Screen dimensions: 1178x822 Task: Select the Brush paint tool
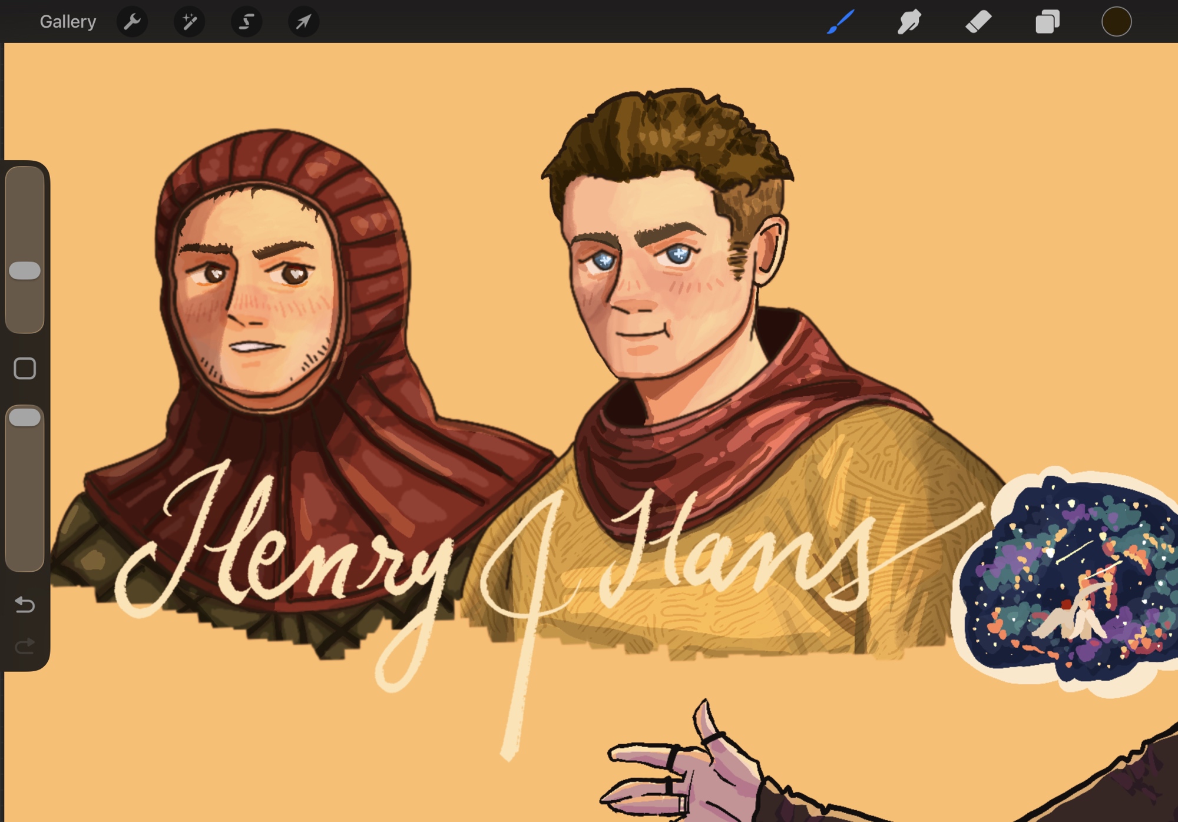pyautogui.click(x=841, y=22)
